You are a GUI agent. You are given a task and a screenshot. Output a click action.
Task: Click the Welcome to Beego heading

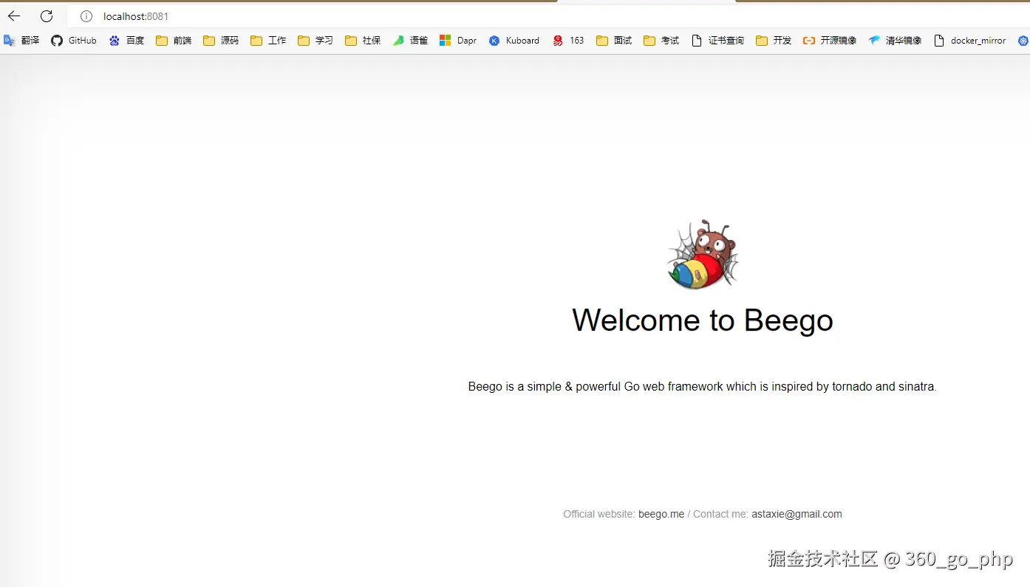click(703, 320)
